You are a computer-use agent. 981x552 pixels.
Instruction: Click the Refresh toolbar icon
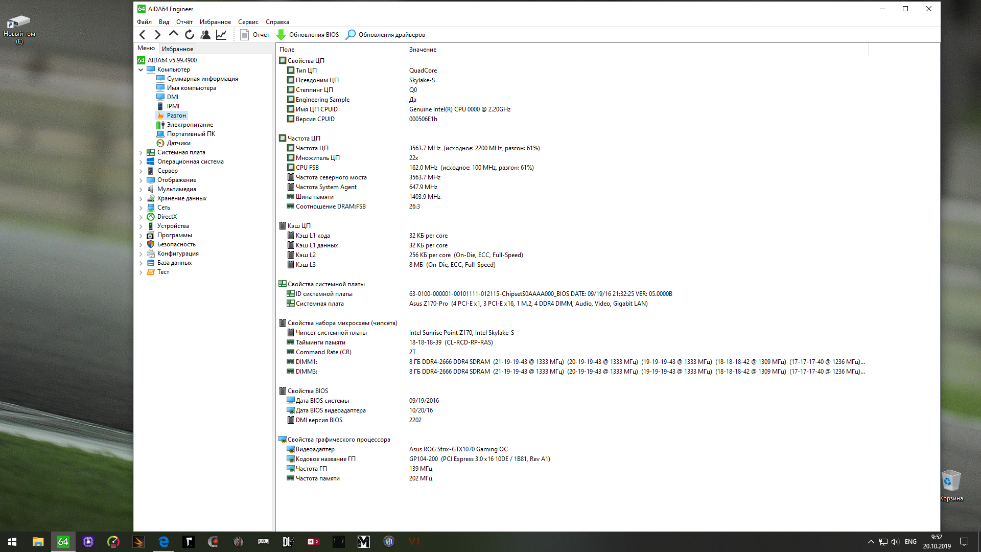190,35
